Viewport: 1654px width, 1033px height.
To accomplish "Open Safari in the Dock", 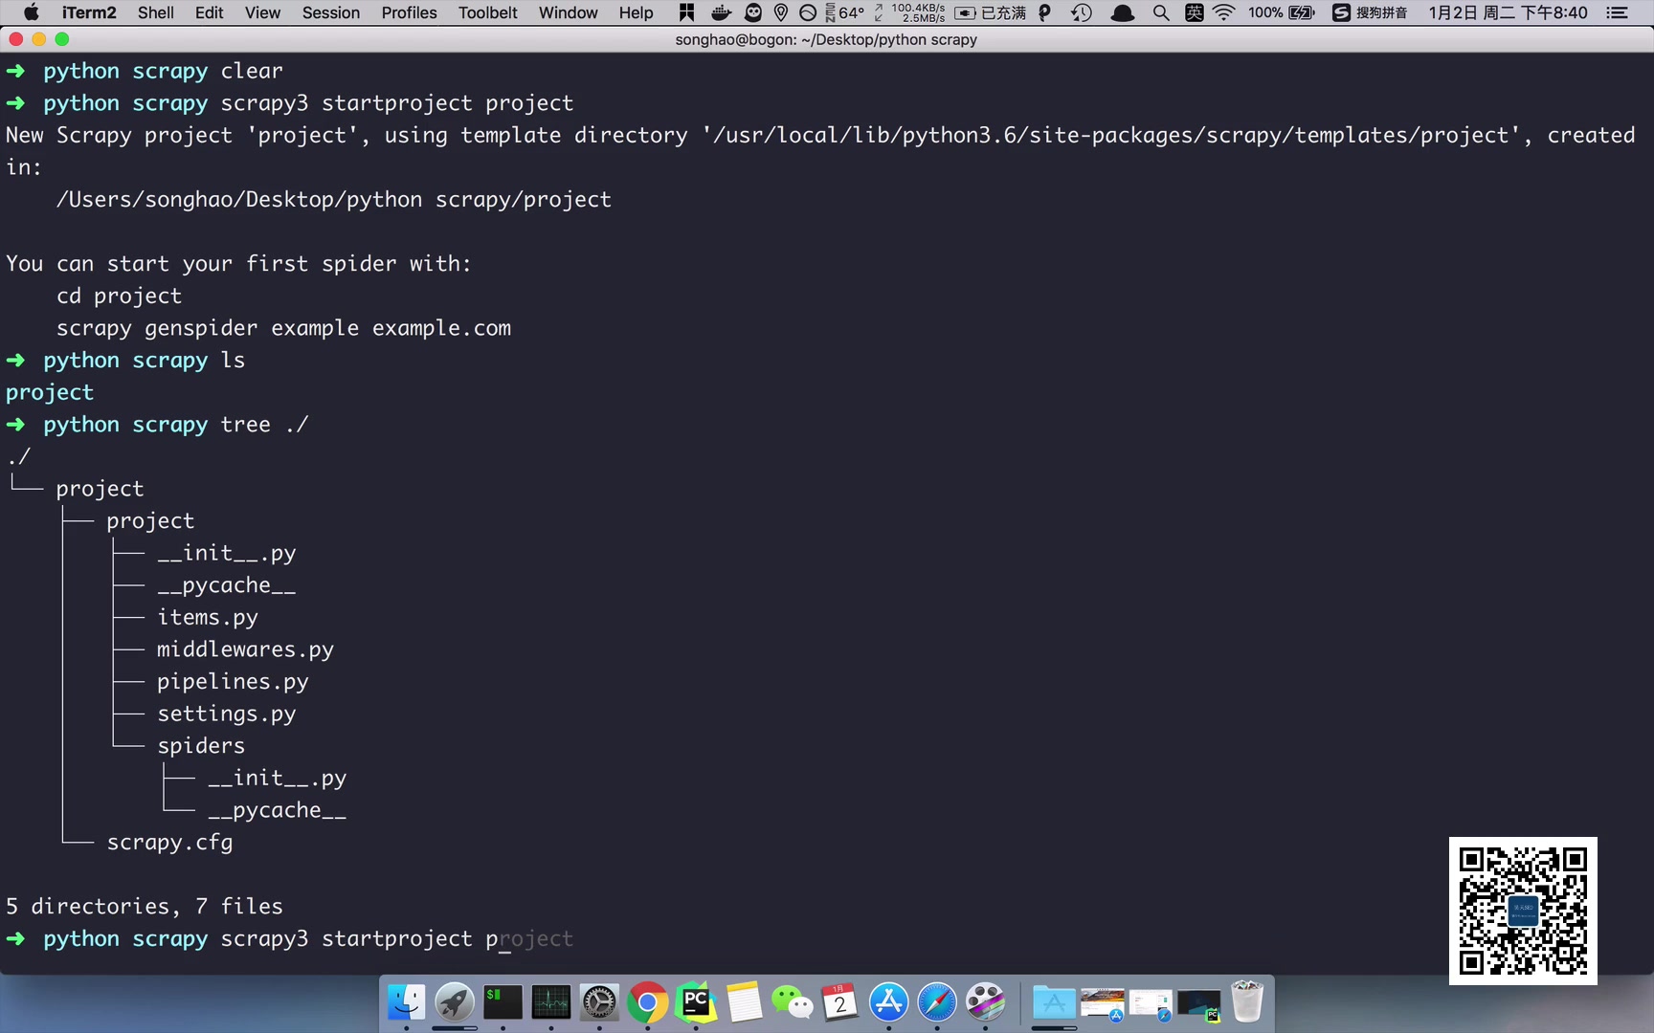I will 937,1002.
